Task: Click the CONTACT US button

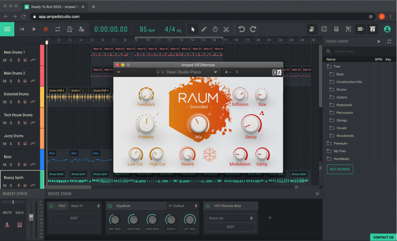Action: pos(383,237)
